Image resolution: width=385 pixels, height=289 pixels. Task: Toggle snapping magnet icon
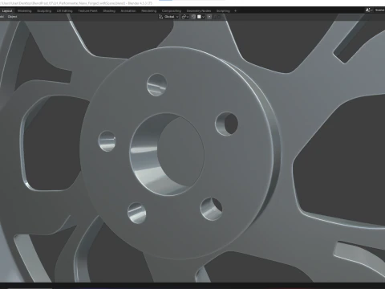[193, 17]
